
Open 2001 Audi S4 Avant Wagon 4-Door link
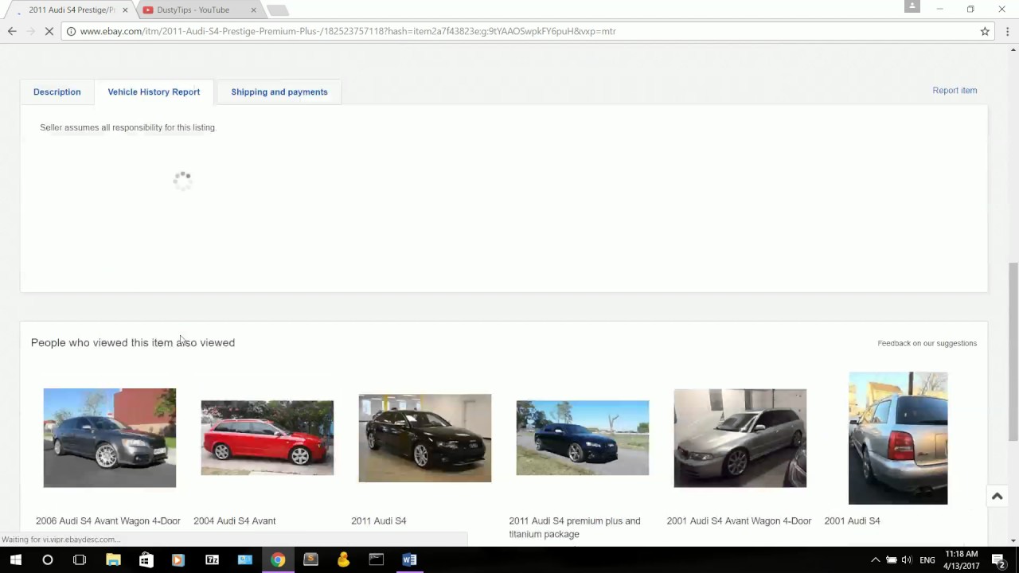[x=739, y=520]
